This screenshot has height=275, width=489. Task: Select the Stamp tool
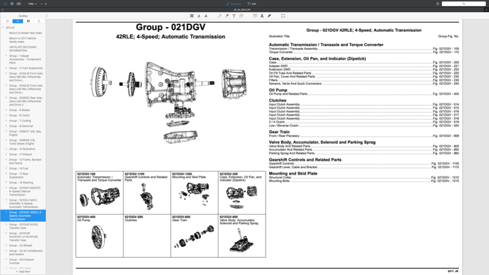262,16
